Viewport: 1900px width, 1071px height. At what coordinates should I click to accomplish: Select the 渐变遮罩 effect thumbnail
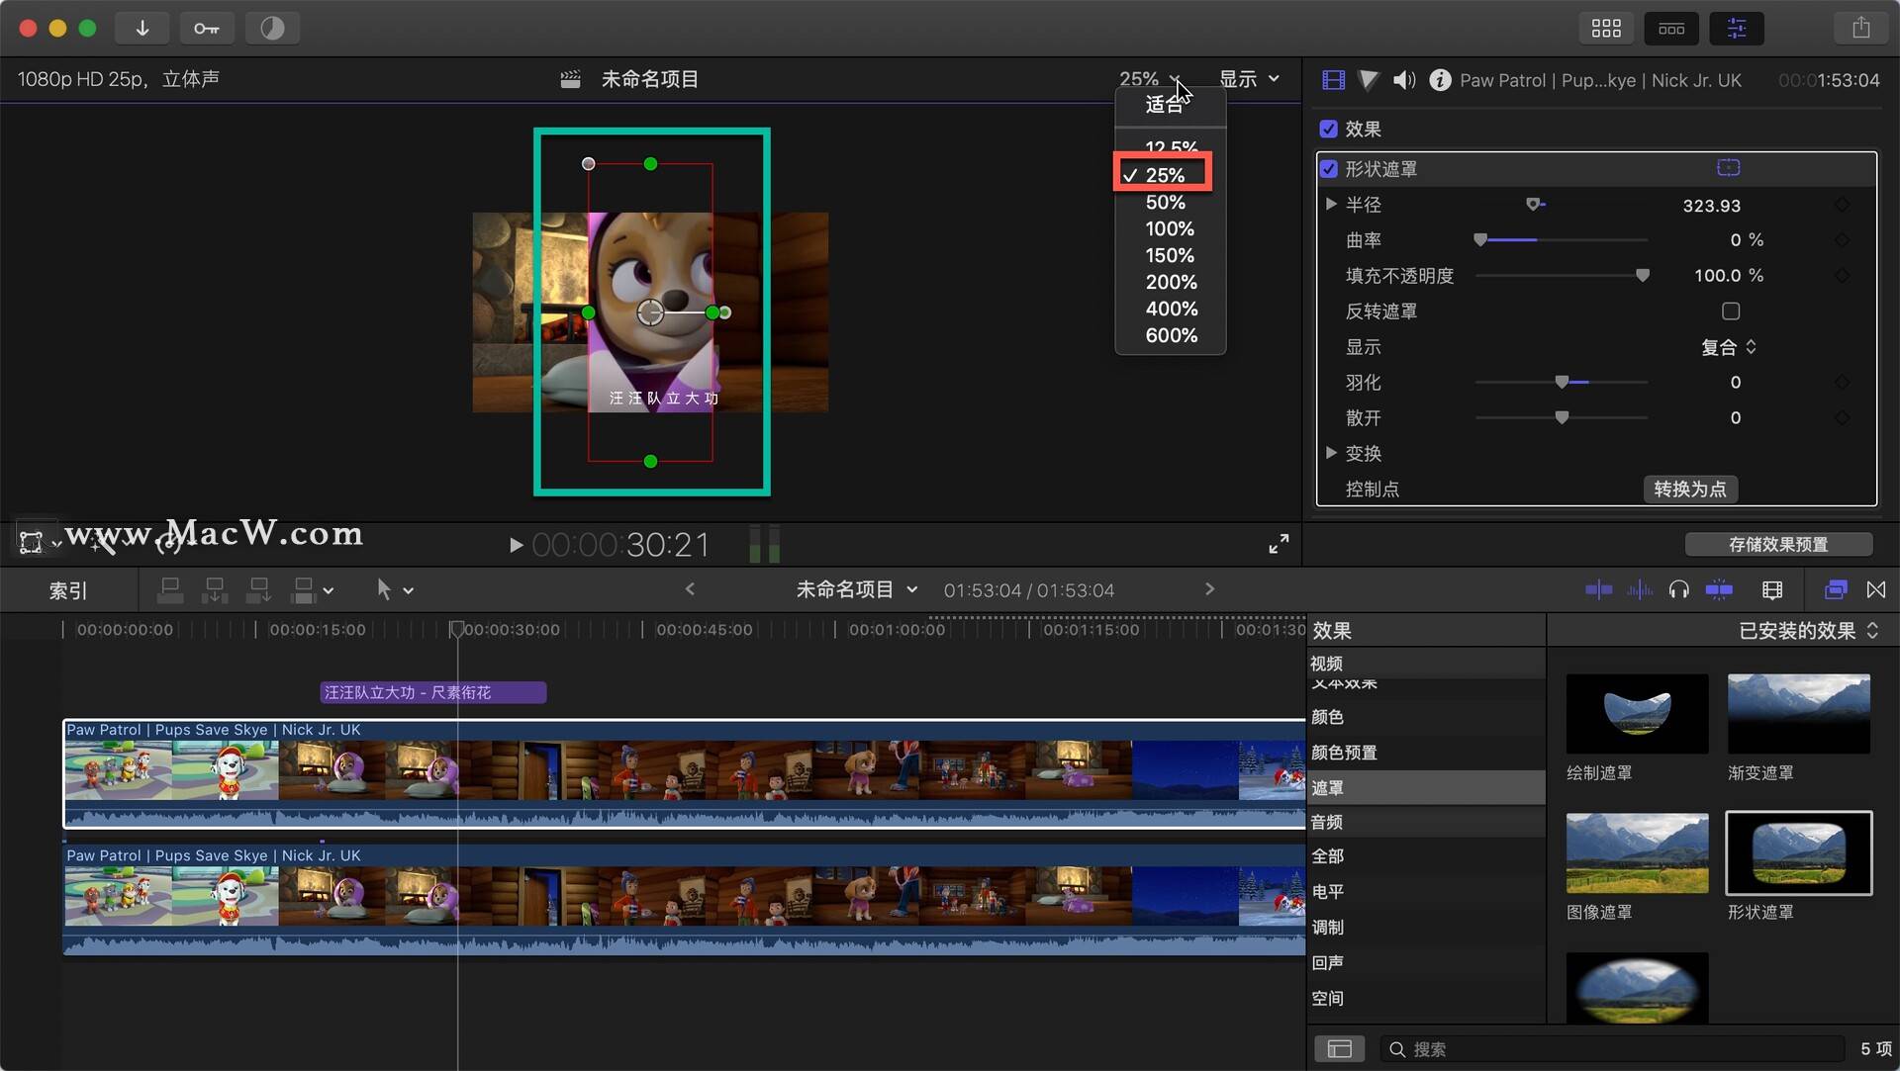click(x=1798, y=714)
